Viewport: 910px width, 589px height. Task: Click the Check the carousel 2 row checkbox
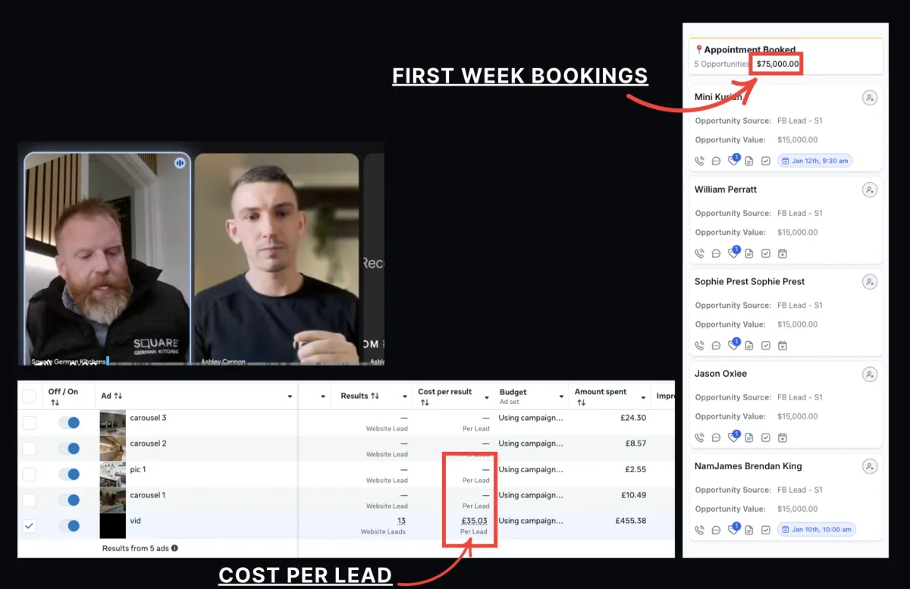29,449
